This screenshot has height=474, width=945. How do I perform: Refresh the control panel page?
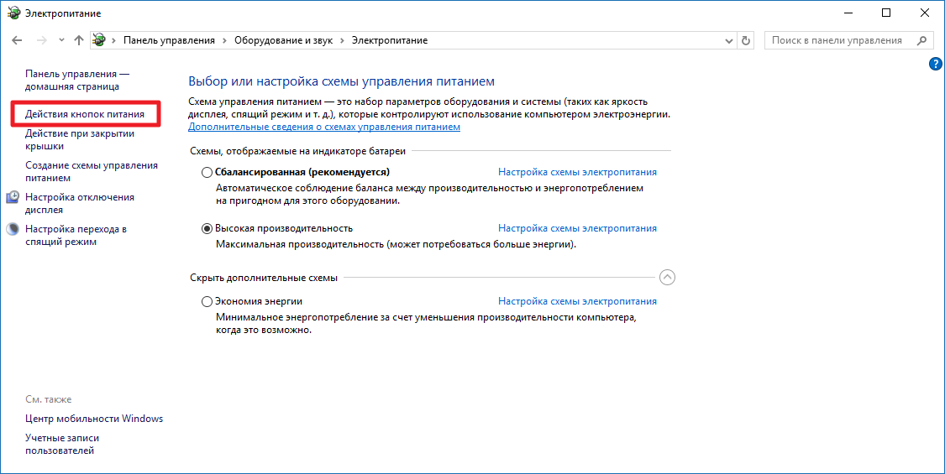[x=746, y=40]
